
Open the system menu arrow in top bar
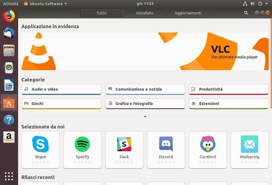point(267,4)
